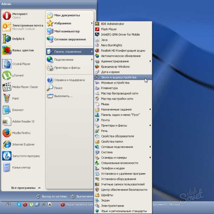Image resolution: width=214 pixels, height=214 pixels.
Task: Expand the Сетевые подключения submenu arrow
Action: pos(150,147)
